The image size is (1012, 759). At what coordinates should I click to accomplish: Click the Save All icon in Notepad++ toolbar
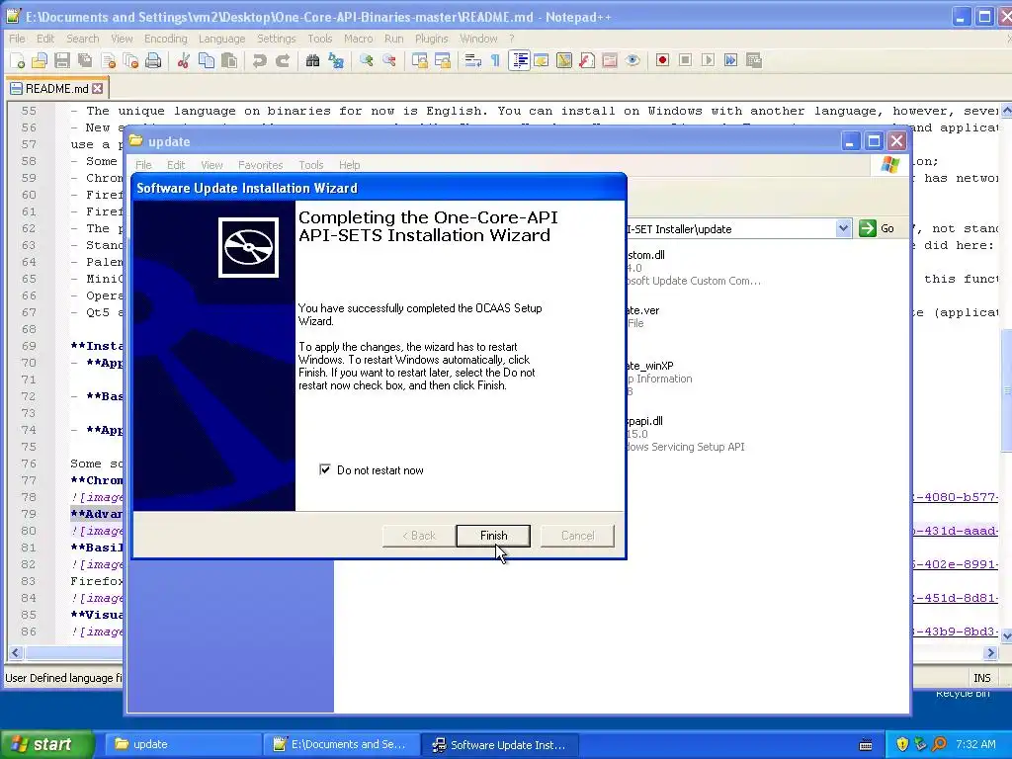coord(85,60)
